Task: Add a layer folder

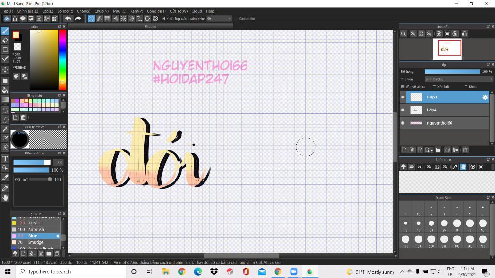Action: (x=438, y=150)
